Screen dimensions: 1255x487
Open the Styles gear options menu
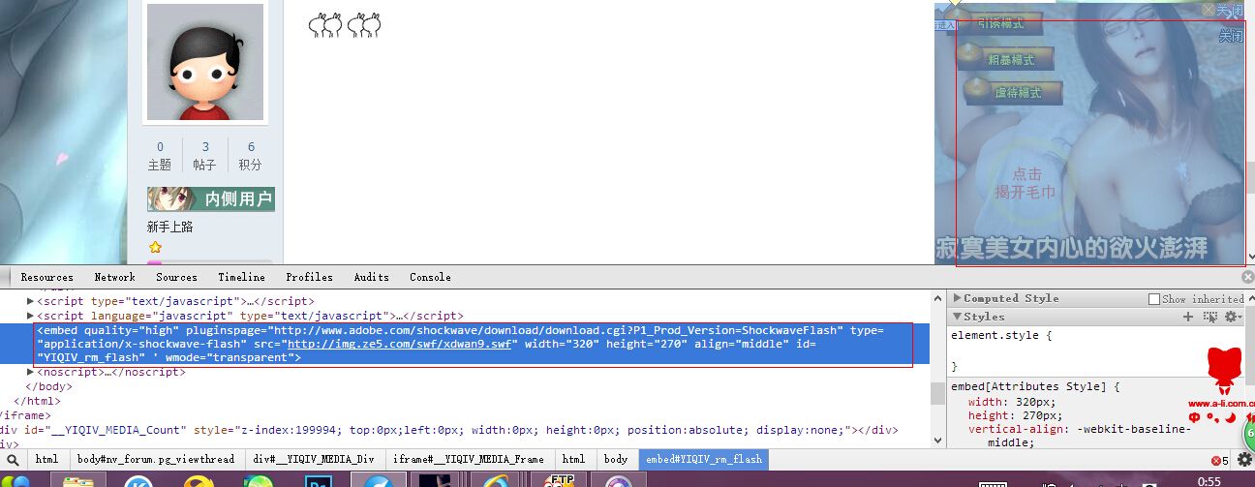tap(1232, 317)
